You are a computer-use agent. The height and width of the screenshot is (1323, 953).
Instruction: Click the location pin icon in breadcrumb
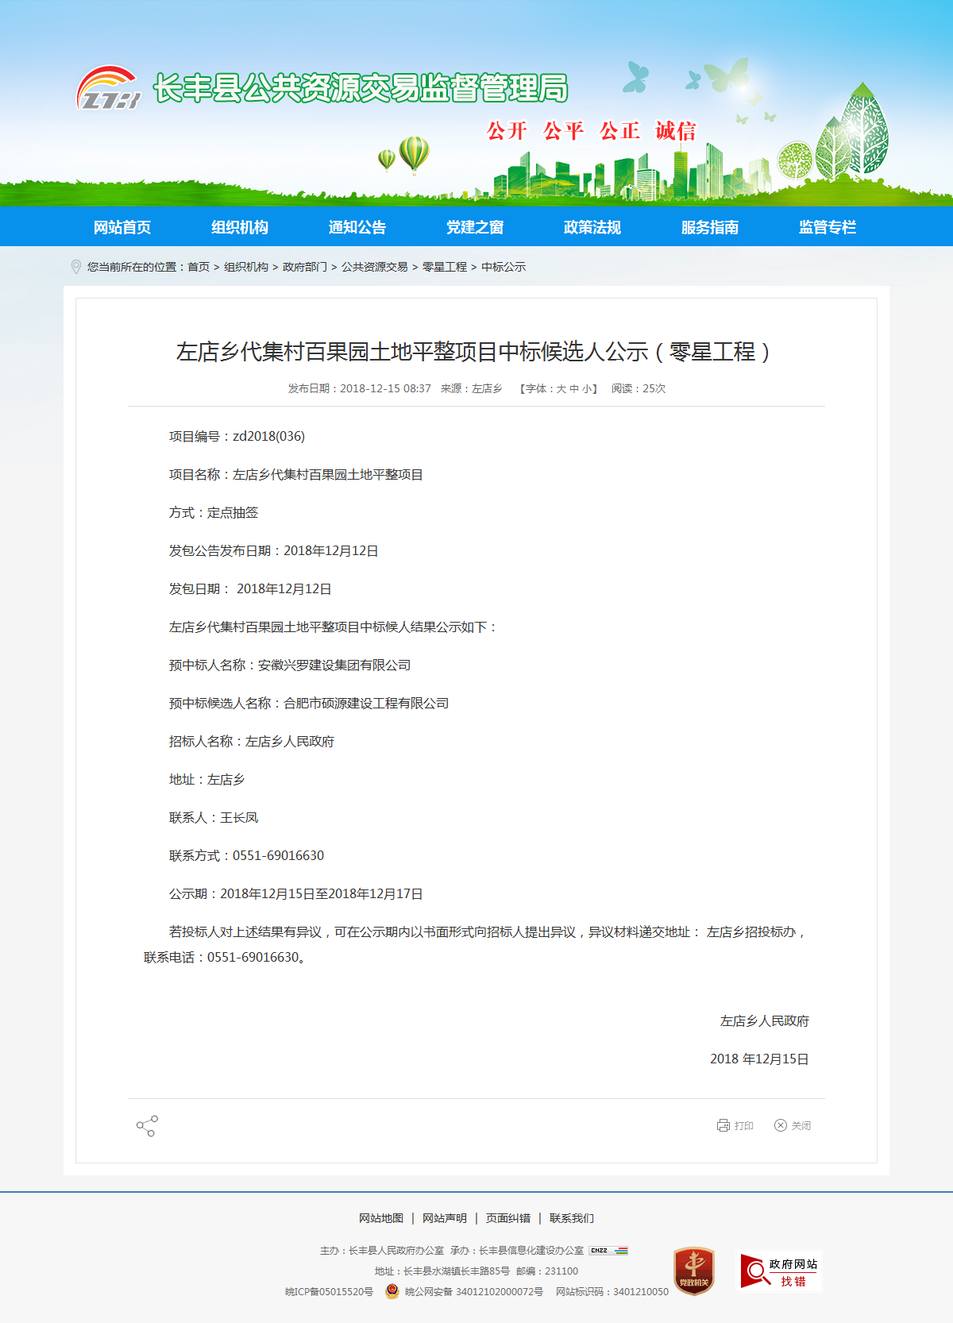76,267
